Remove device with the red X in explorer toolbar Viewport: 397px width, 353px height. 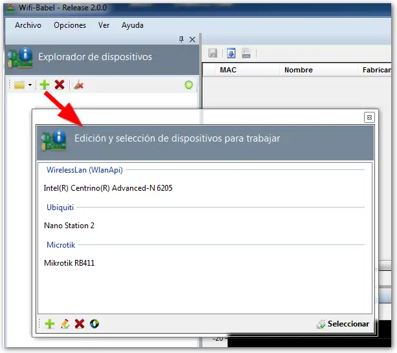[59, 85]
